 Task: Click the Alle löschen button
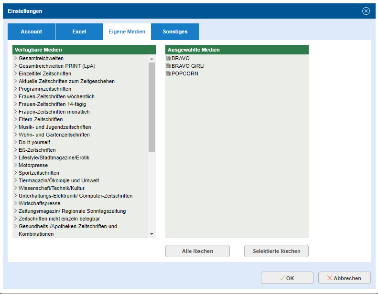point(197,251)
